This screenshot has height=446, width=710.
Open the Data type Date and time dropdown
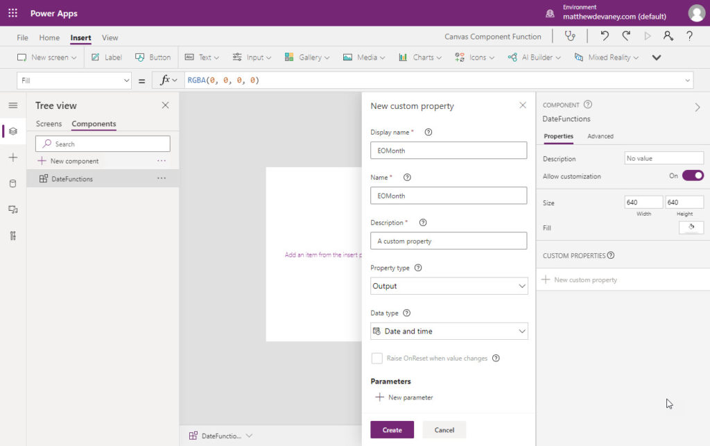[x=449, y=332]
